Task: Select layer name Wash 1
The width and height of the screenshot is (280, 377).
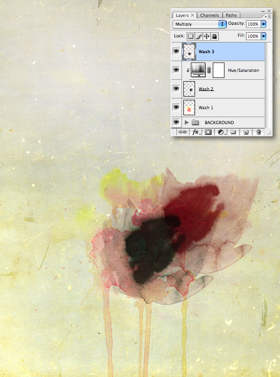Action: 206,107
